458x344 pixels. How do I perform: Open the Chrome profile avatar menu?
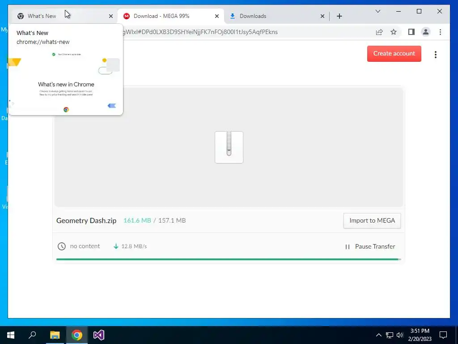point(426,32)
